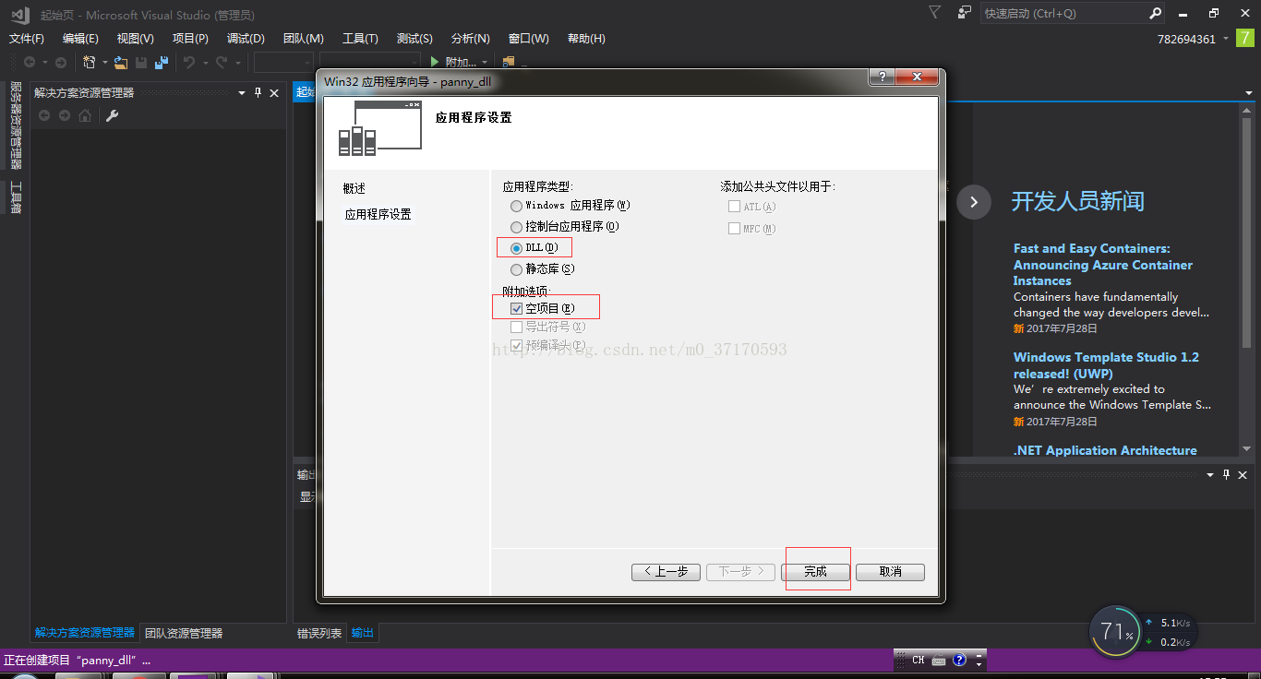Toggle the 空项目 checkbox
This screenshot has width=1261, height=679.
click(x=516, y=308)
